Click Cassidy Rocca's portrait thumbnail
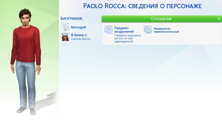222x133 pixels. point(65,37)
